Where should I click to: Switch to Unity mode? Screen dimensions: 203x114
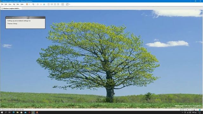point(58,4)
